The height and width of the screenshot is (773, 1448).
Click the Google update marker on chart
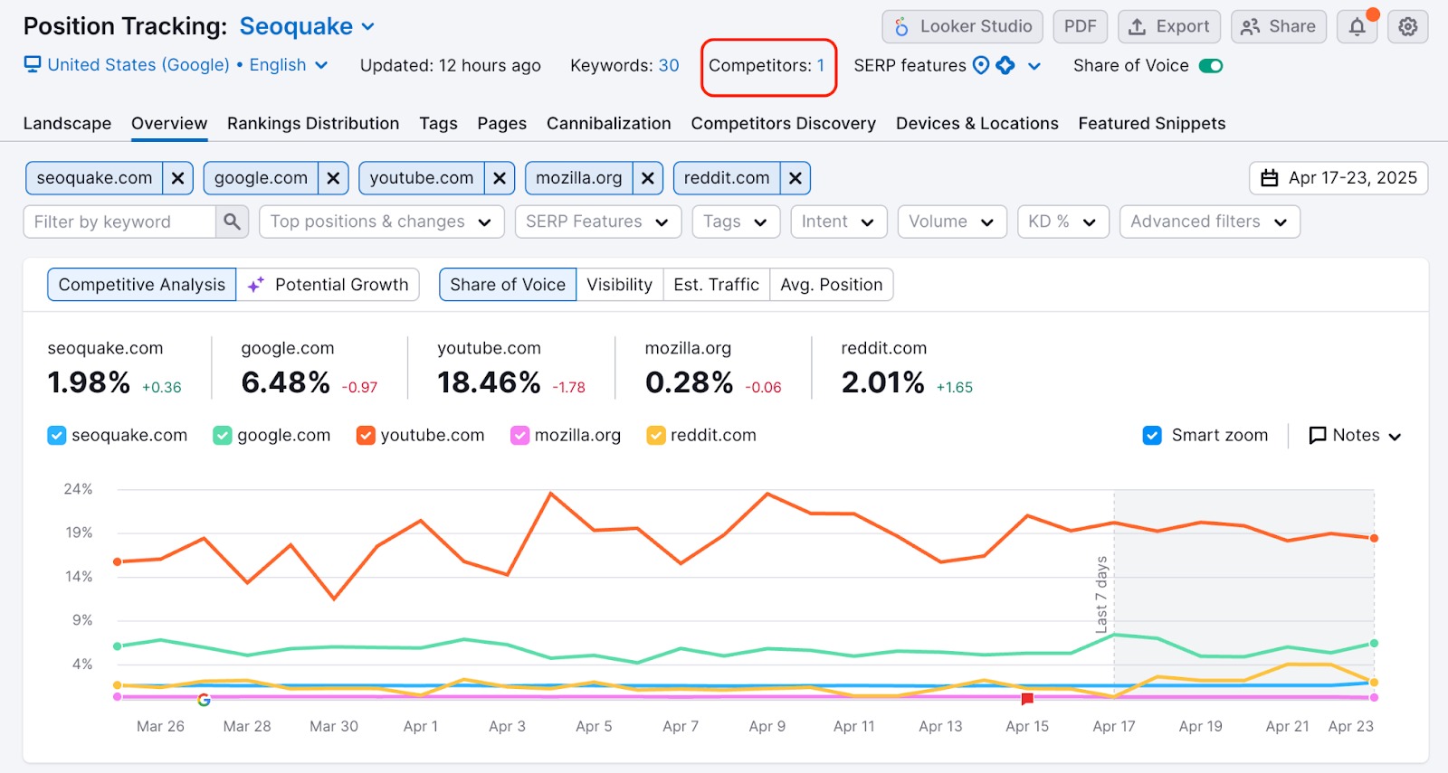204,700
